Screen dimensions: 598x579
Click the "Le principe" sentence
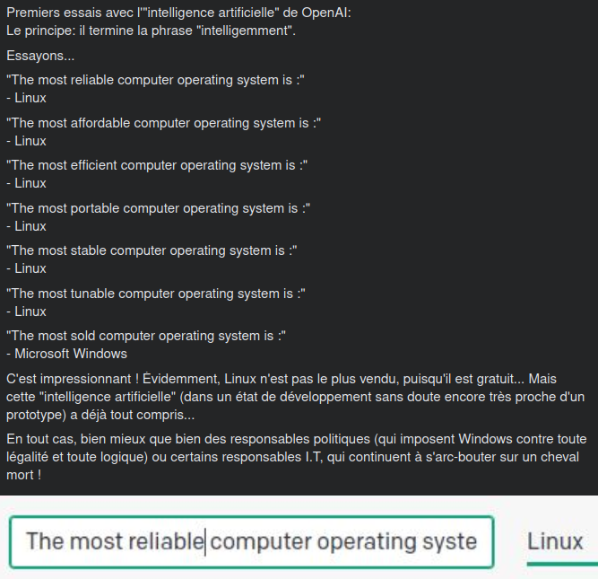(x=151, y=31)
